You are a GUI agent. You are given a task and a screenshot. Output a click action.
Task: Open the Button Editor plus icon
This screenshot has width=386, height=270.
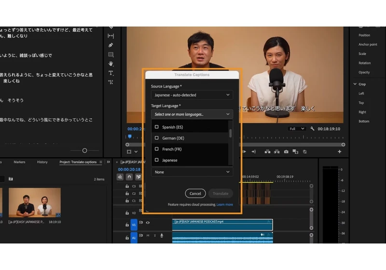tap(340, 152)
